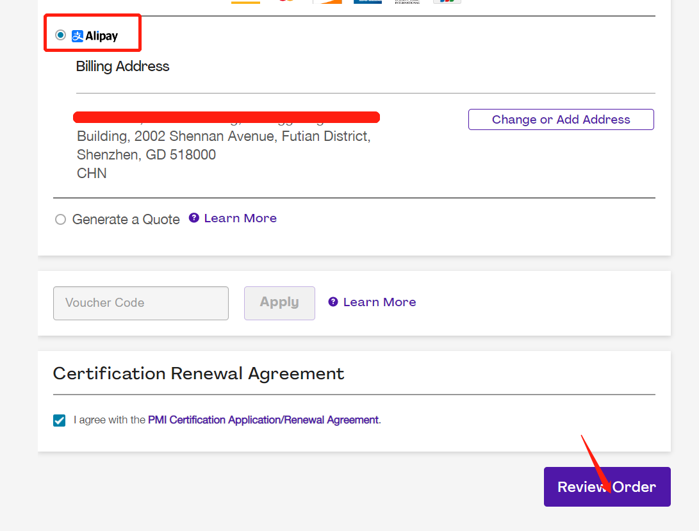Image resolution: width=699 pixels, height=531 pixels.
Task: Click the address line 'Shenzhen, GD 518000'
Action: coord(146,155)
